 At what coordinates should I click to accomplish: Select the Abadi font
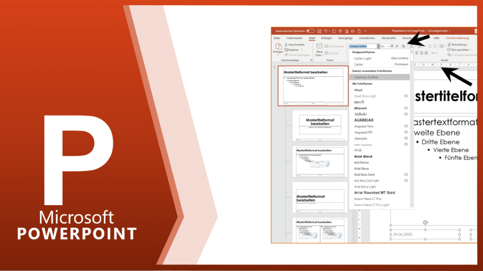click(358, 90)
